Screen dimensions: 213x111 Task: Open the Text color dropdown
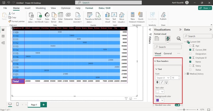160,92
